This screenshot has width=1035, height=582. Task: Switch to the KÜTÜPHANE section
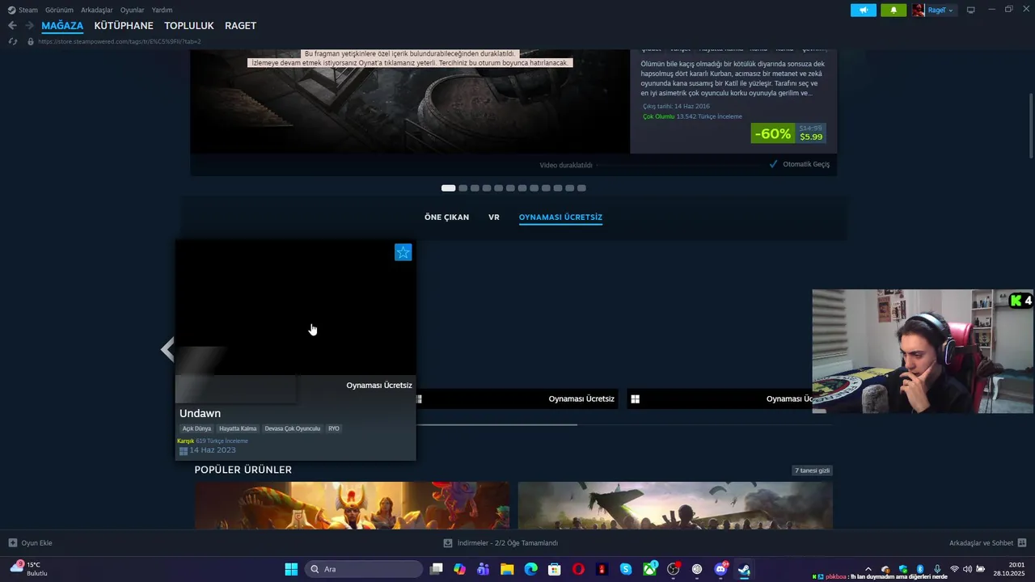(x=124, y=26)
